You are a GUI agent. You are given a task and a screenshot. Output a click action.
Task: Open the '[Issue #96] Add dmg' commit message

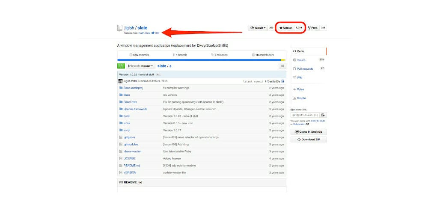pos(176,144)
